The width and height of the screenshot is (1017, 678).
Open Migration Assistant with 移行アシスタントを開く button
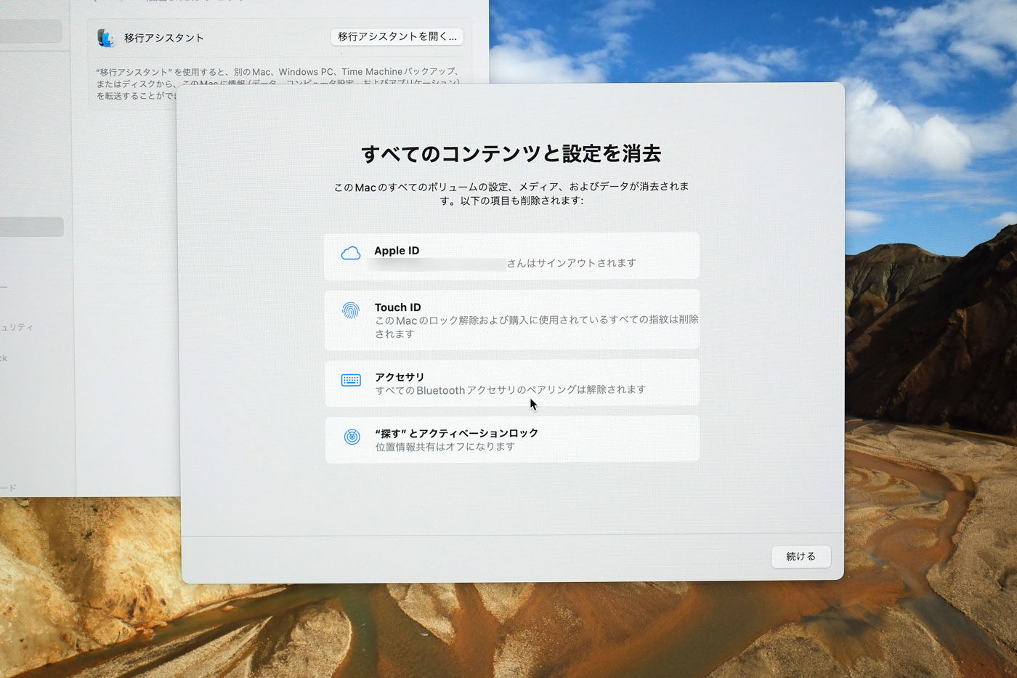pyautogui.click(x=397, y=36)
